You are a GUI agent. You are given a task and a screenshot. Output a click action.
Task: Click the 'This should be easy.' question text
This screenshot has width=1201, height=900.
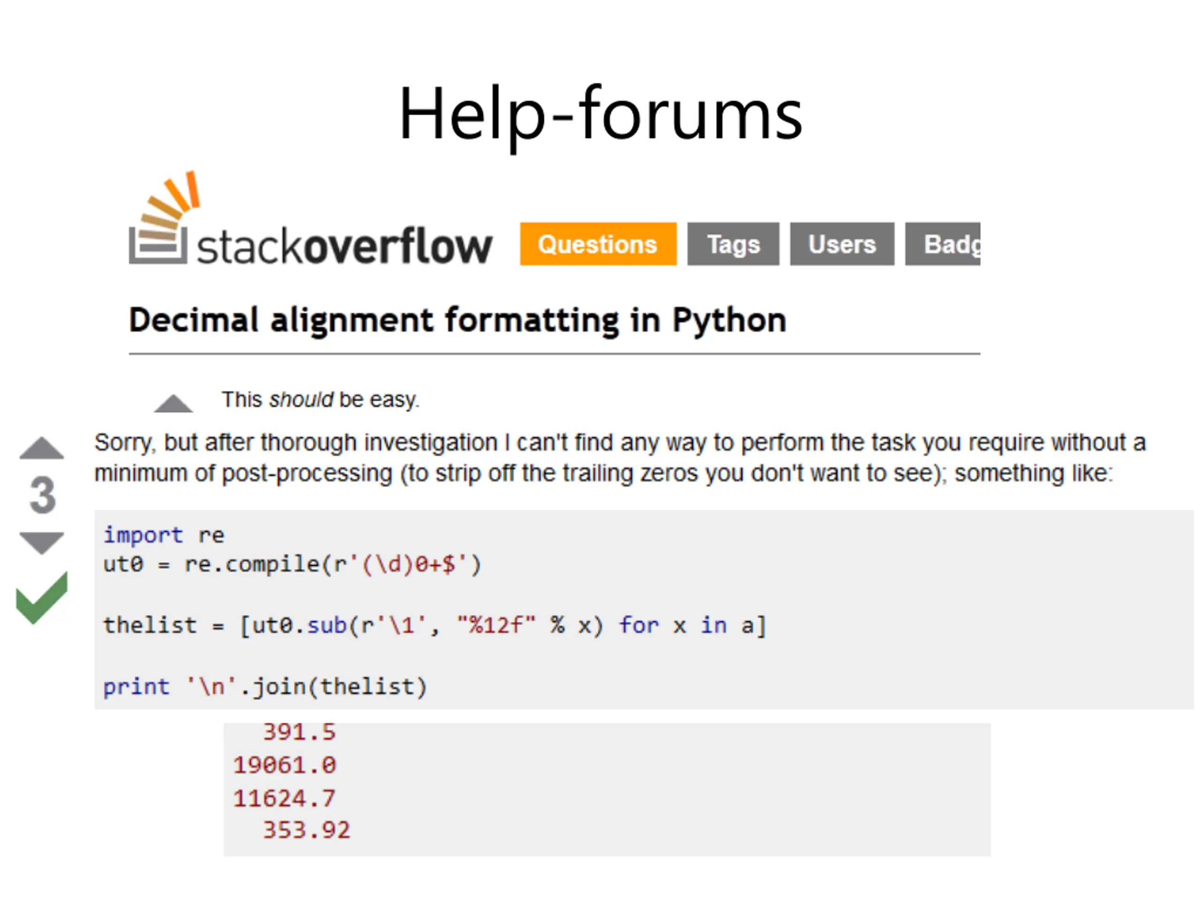click(320, 400)
